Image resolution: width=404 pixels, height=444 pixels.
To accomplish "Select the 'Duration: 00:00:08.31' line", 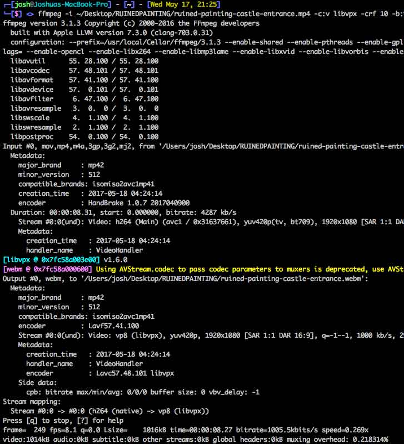I will coord(123,213).
